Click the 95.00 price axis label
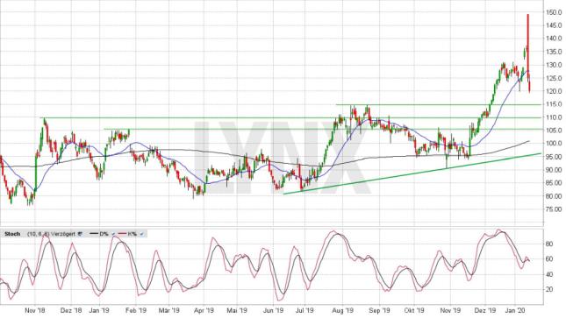This screenshot has height=318, width=566. [553, 157]
